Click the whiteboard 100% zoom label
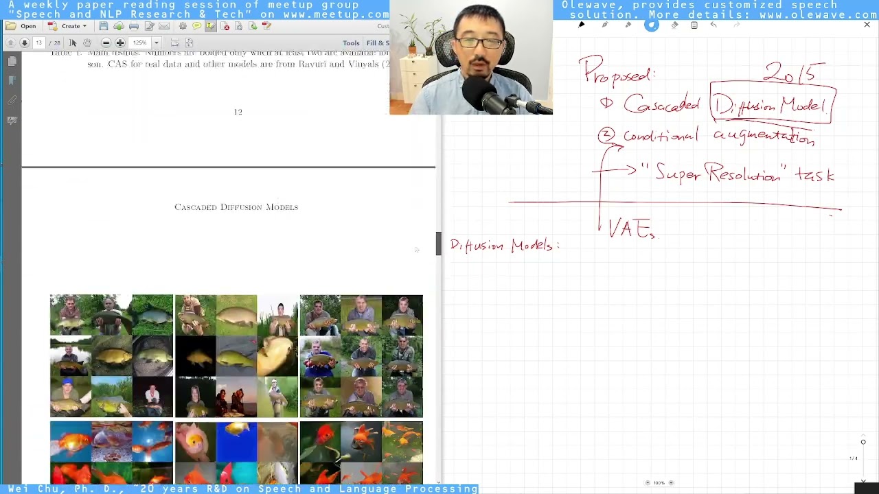Viewport: 879px width, 494px height. [659, 483]
